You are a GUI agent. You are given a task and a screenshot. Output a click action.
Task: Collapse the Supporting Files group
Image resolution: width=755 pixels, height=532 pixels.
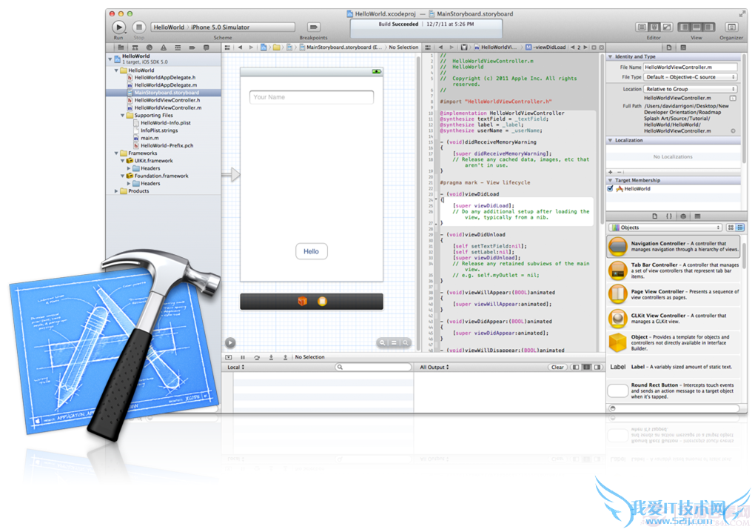pyautogui.click(x=123, y=116)
